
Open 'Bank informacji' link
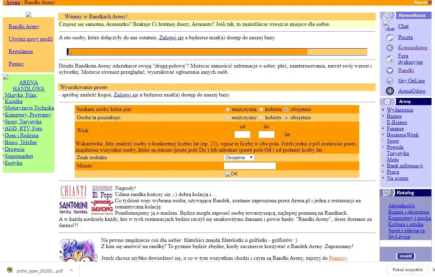405,166
